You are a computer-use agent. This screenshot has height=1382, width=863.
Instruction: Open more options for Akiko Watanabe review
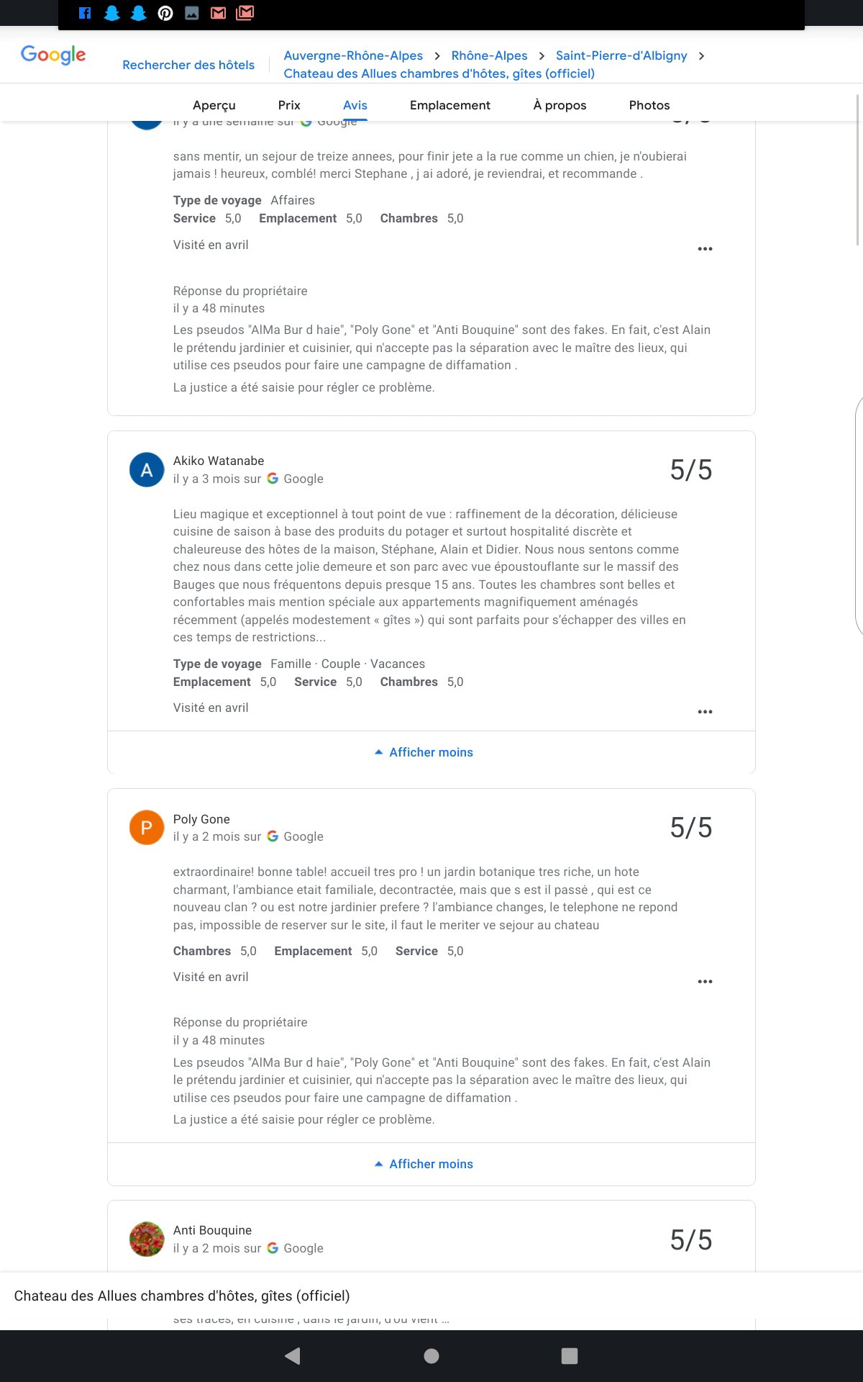click(x=705, y=712)
